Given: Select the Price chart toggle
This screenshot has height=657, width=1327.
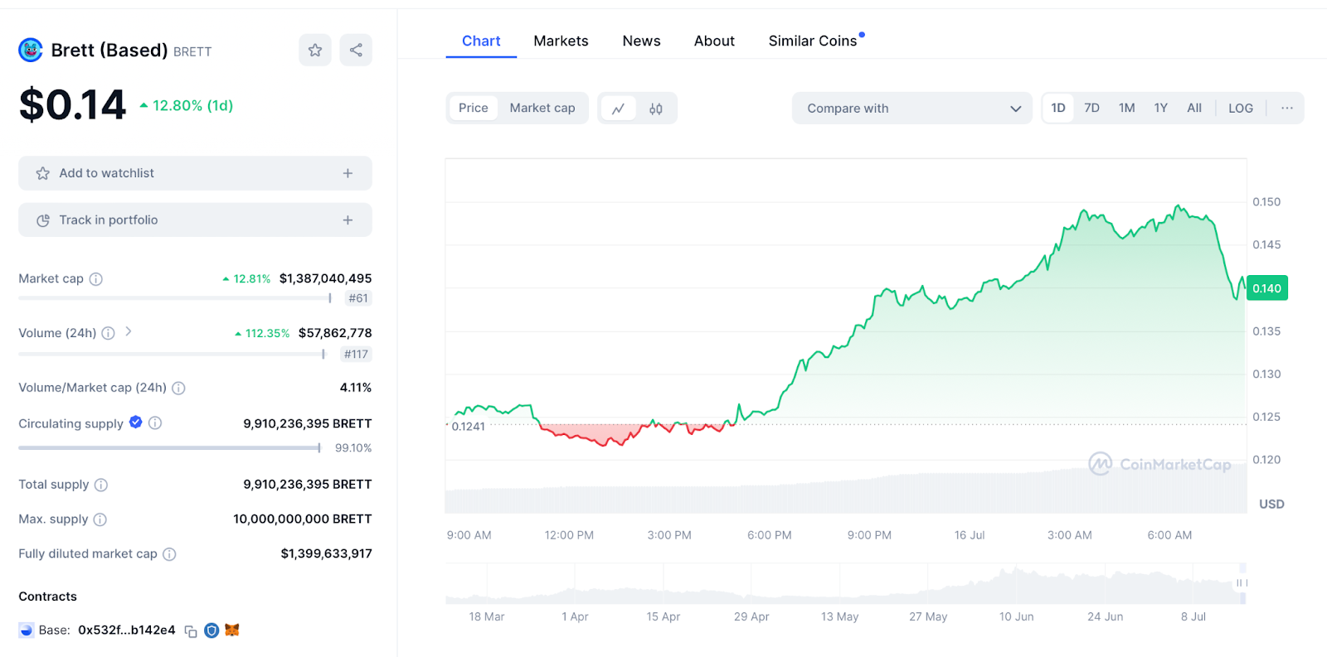Looking at the screenshot, I should pos(474,108).
